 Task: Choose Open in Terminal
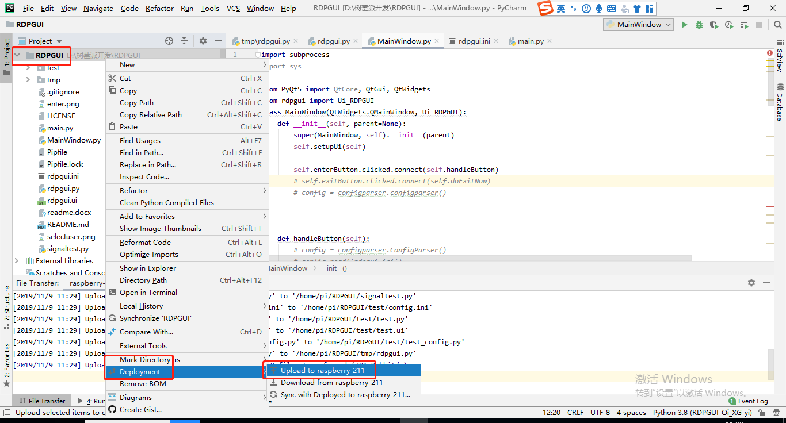pyautogui.click(x=187, y=293)
